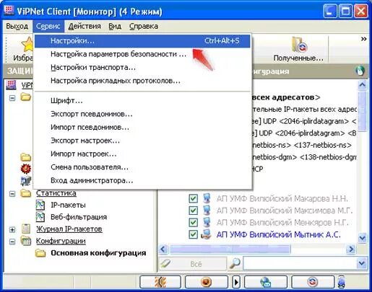This screenshot has height=292, width=372.
Task: Choose Настройки транспорта… menu entry
Action: pyautogui.click(x=142, y=67)
